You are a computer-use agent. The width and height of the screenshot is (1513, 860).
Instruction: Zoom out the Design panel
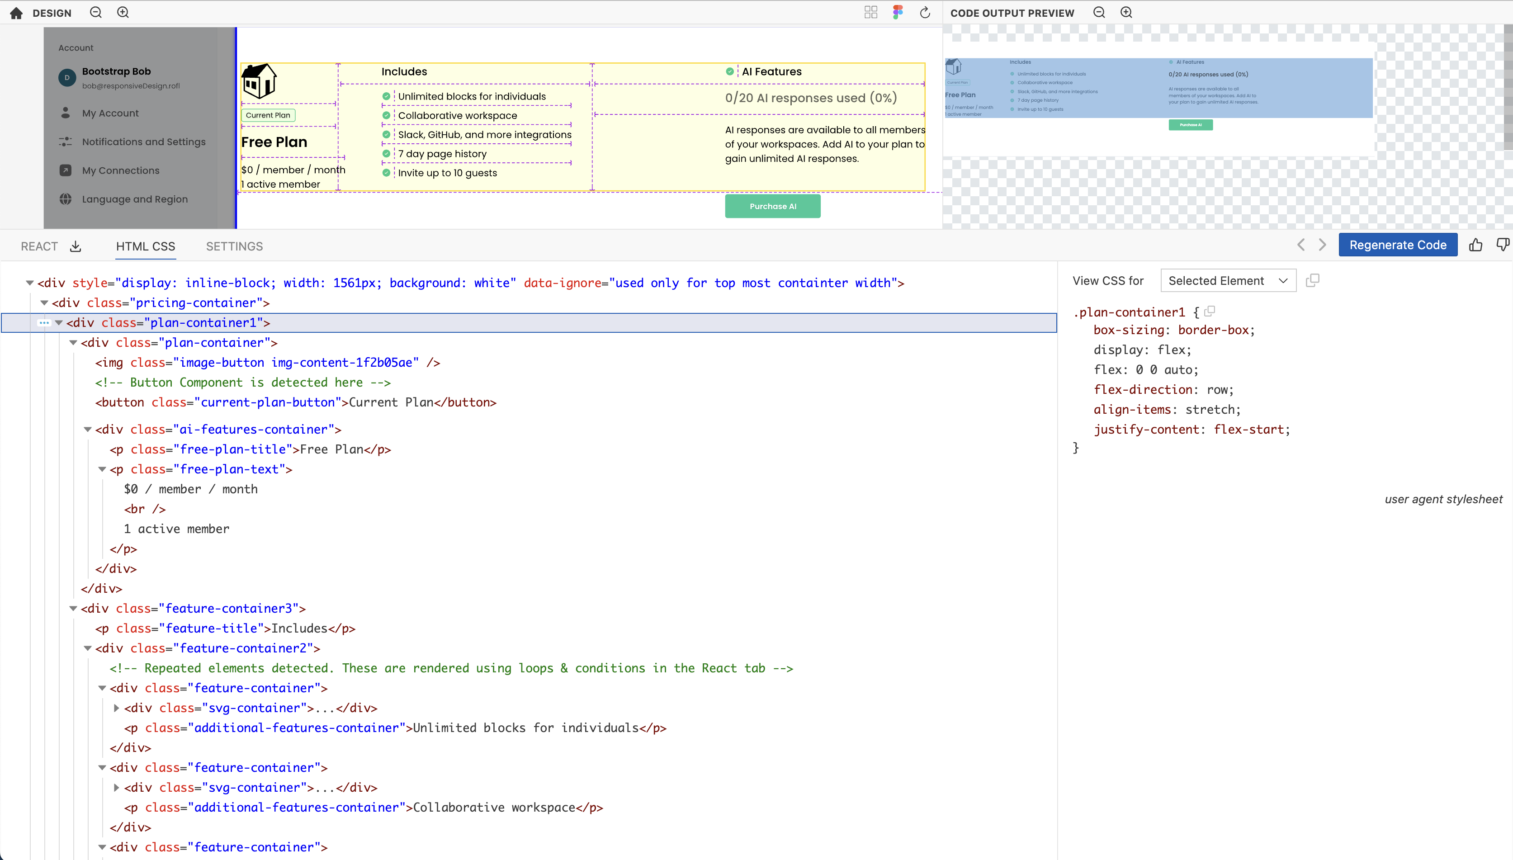tap(96, 12)
